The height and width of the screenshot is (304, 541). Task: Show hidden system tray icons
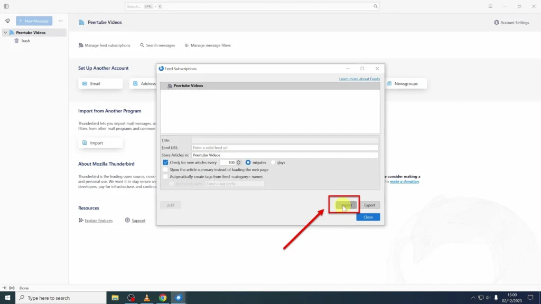point(473,298)
